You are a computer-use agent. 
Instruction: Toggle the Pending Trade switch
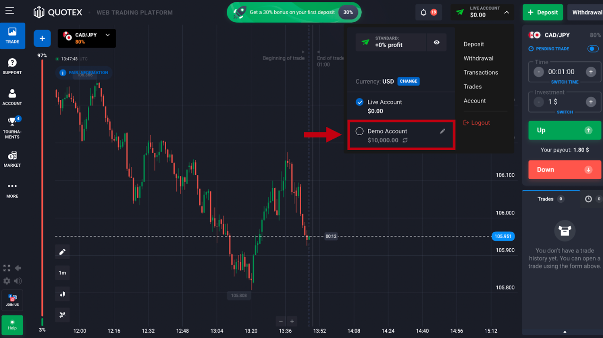[x=593, y=49]
